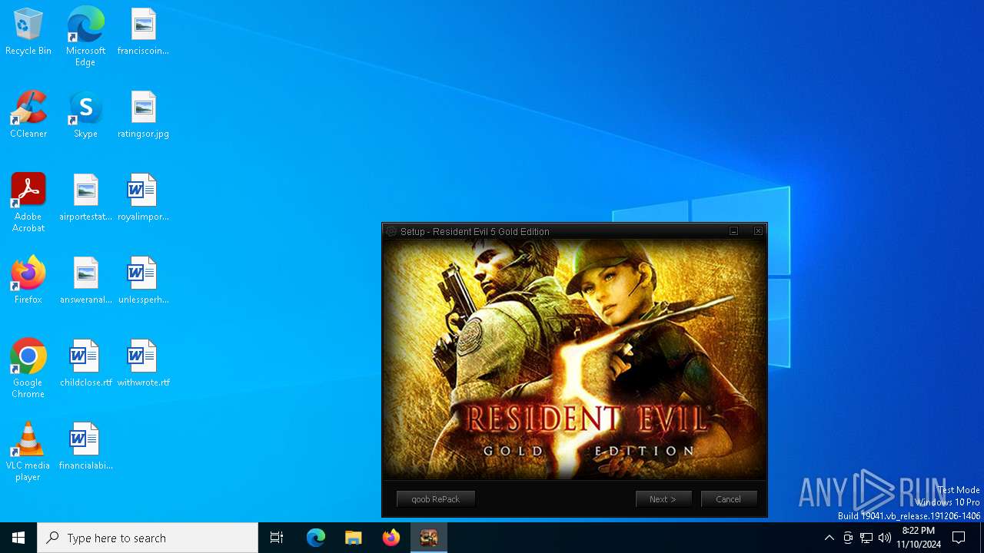Close the Setup window

tap(758, 231)
